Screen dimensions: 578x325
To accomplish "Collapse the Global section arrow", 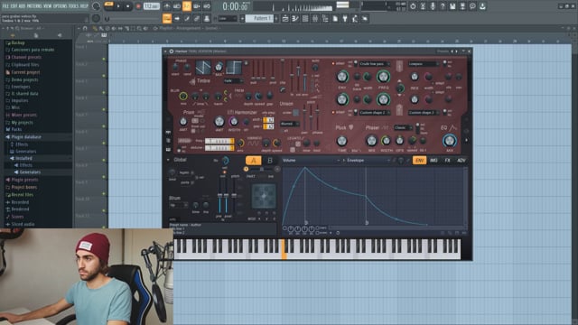I will coord(168,160).
